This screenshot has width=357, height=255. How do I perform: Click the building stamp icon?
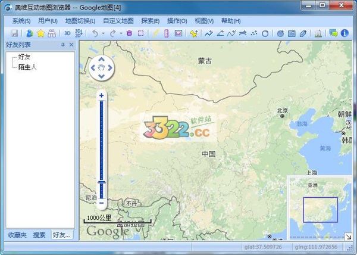(x=318, y=33)
